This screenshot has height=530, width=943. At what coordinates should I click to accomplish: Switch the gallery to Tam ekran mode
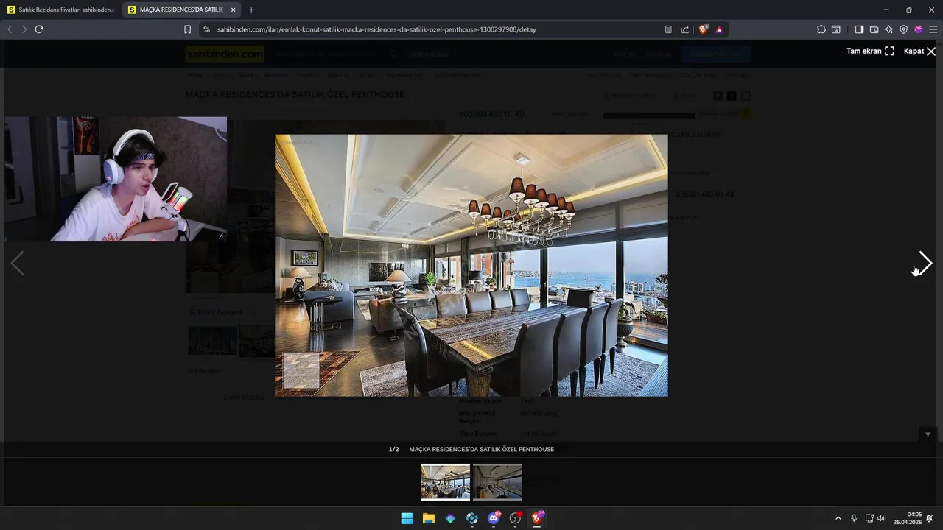coord(870,51)
